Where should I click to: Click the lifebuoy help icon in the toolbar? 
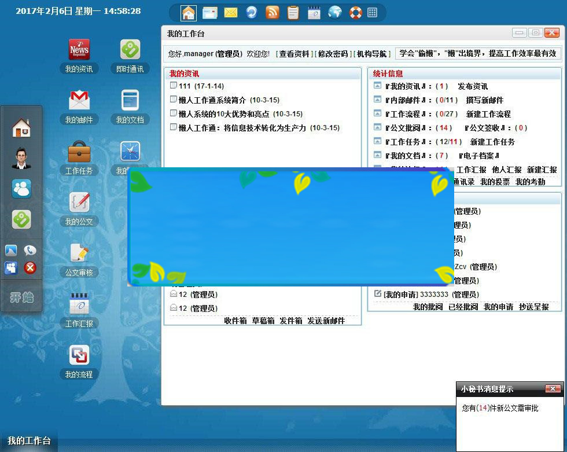click(355, 12)
